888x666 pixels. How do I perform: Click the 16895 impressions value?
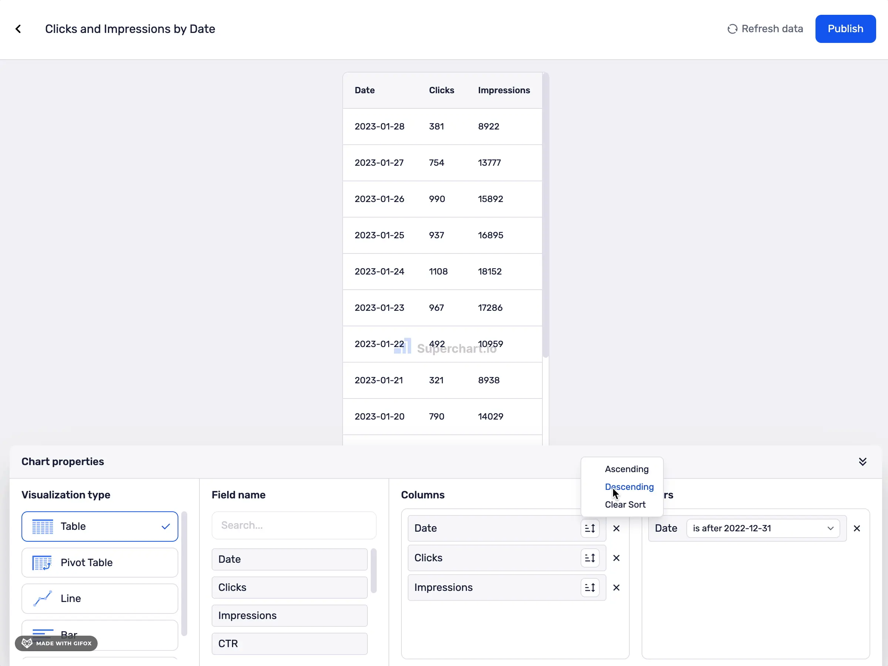pos(490,235)
